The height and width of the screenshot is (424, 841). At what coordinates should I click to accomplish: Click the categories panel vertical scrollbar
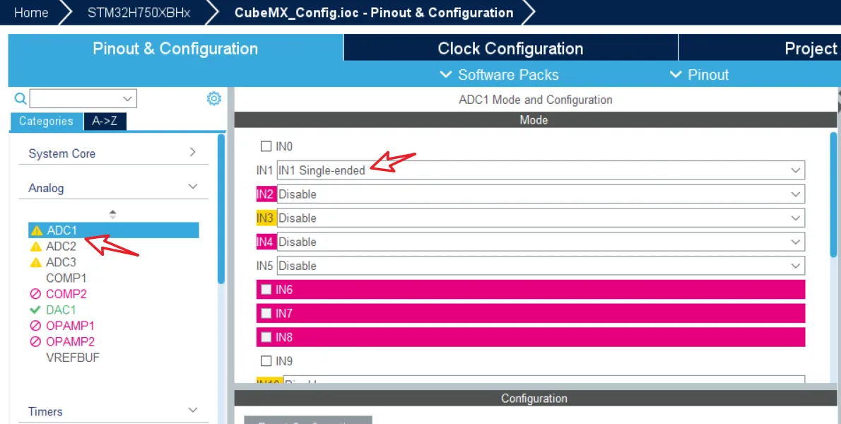(221, 209)
